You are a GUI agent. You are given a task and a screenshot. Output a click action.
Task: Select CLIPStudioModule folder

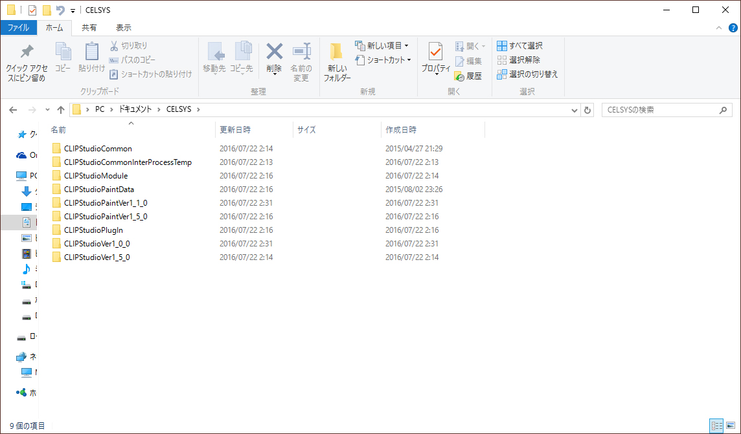click(x=96, y=176)
